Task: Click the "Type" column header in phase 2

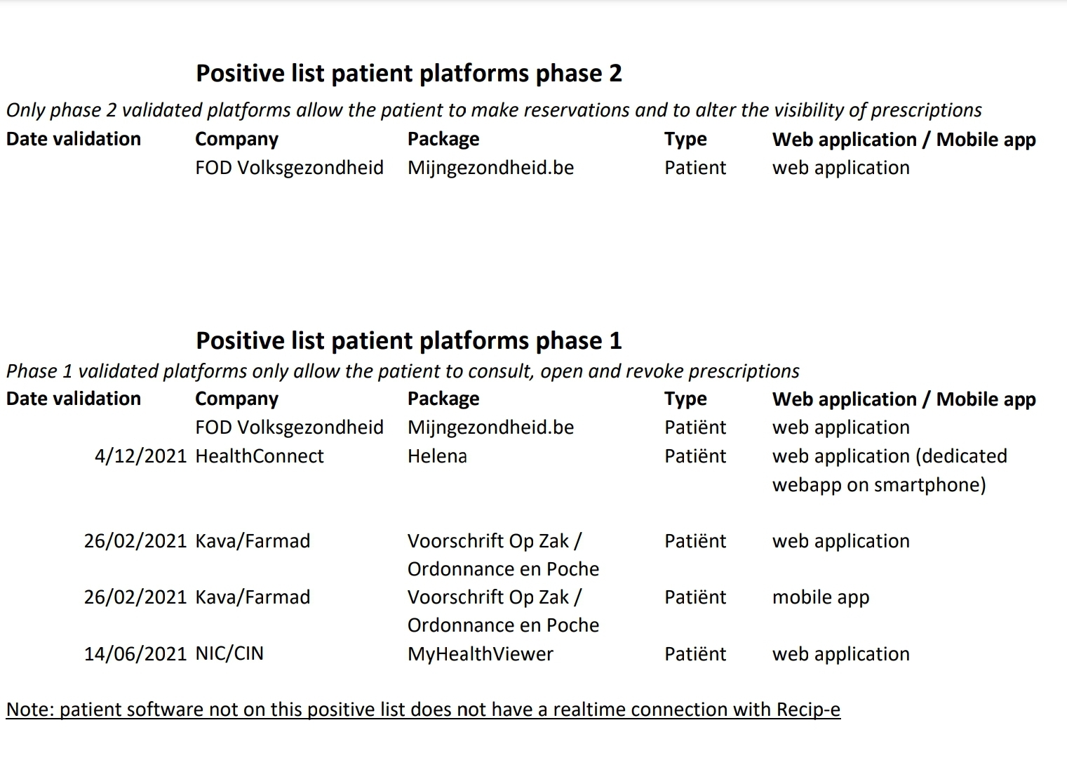Action: (x=685, y=139)
